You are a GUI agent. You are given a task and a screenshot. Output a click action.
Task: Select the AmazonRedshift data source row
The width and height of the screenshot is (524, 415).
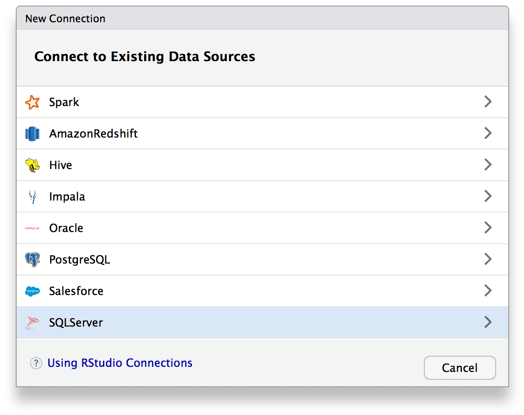232,133
